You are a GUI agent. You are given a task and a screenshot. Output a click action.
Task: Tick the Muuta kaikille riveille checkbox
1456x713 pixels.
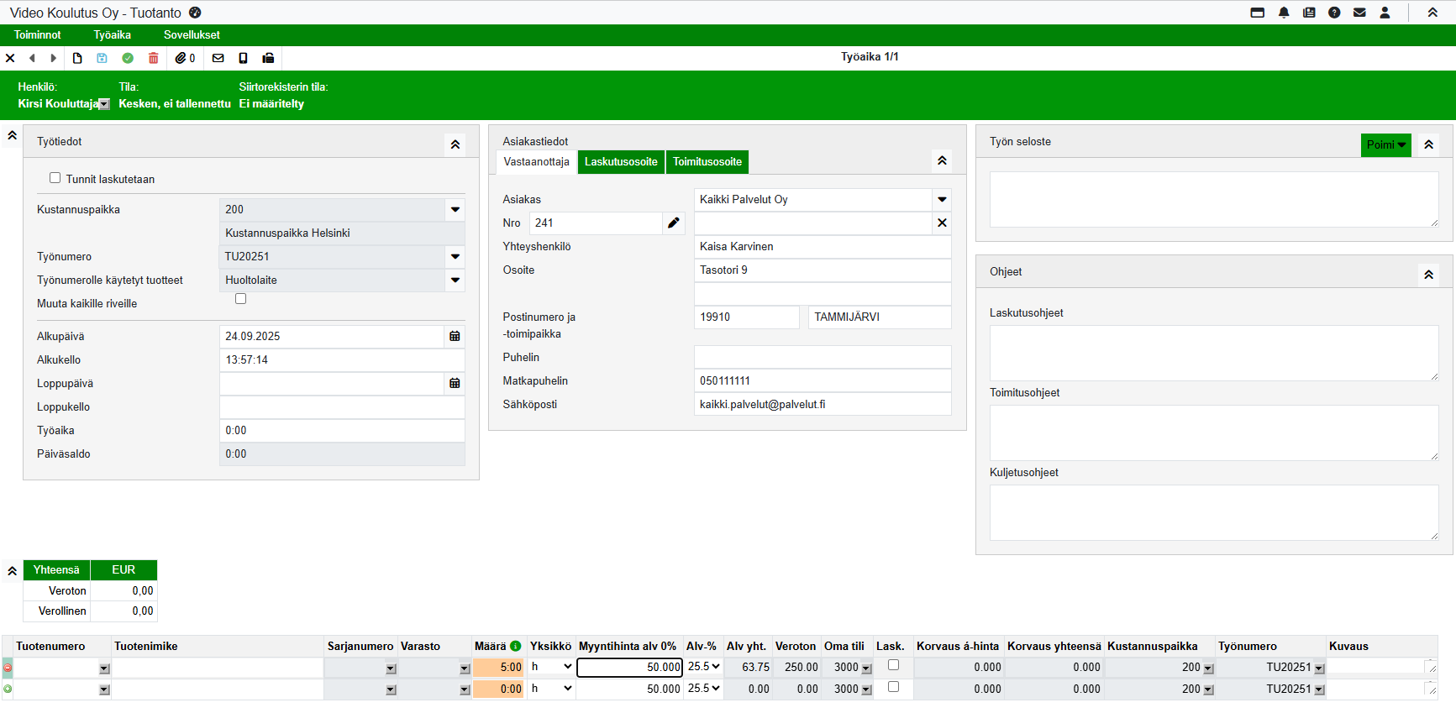(x=241, y=299)
